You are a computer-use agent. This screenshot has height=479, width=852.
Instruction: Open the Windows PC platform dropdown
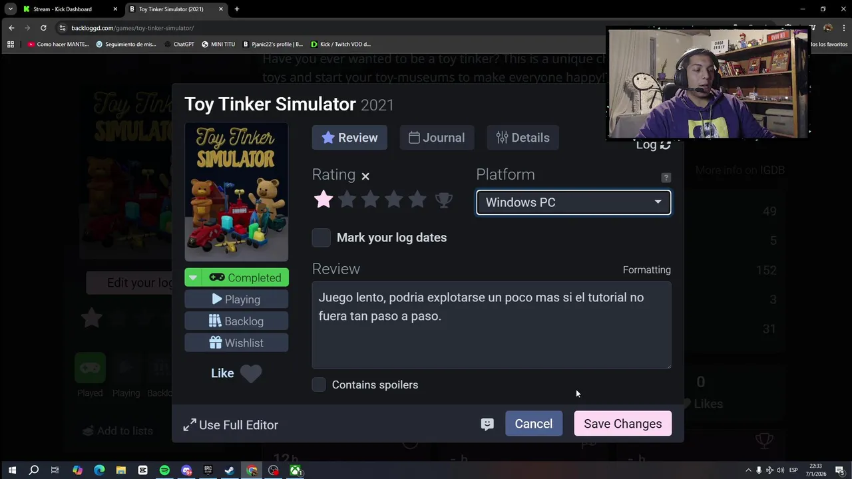click(x=573, y=202)
